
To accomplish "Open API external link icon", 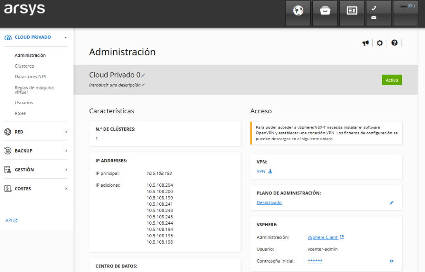I will (15, 220).
